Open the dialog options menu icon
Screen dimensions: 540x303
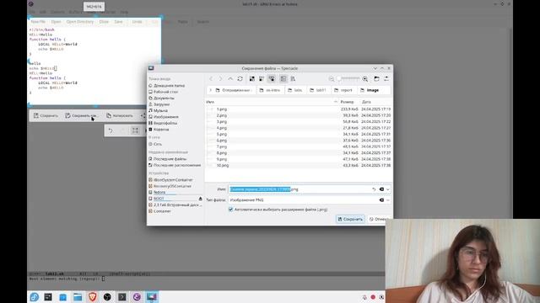coord(386,78)
